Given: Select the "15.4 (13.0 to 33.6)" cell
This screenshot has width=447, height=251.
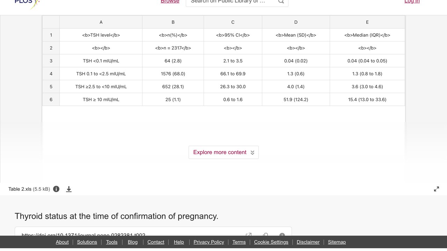Looking at the screenshot, I should click(x=367, y=99).
